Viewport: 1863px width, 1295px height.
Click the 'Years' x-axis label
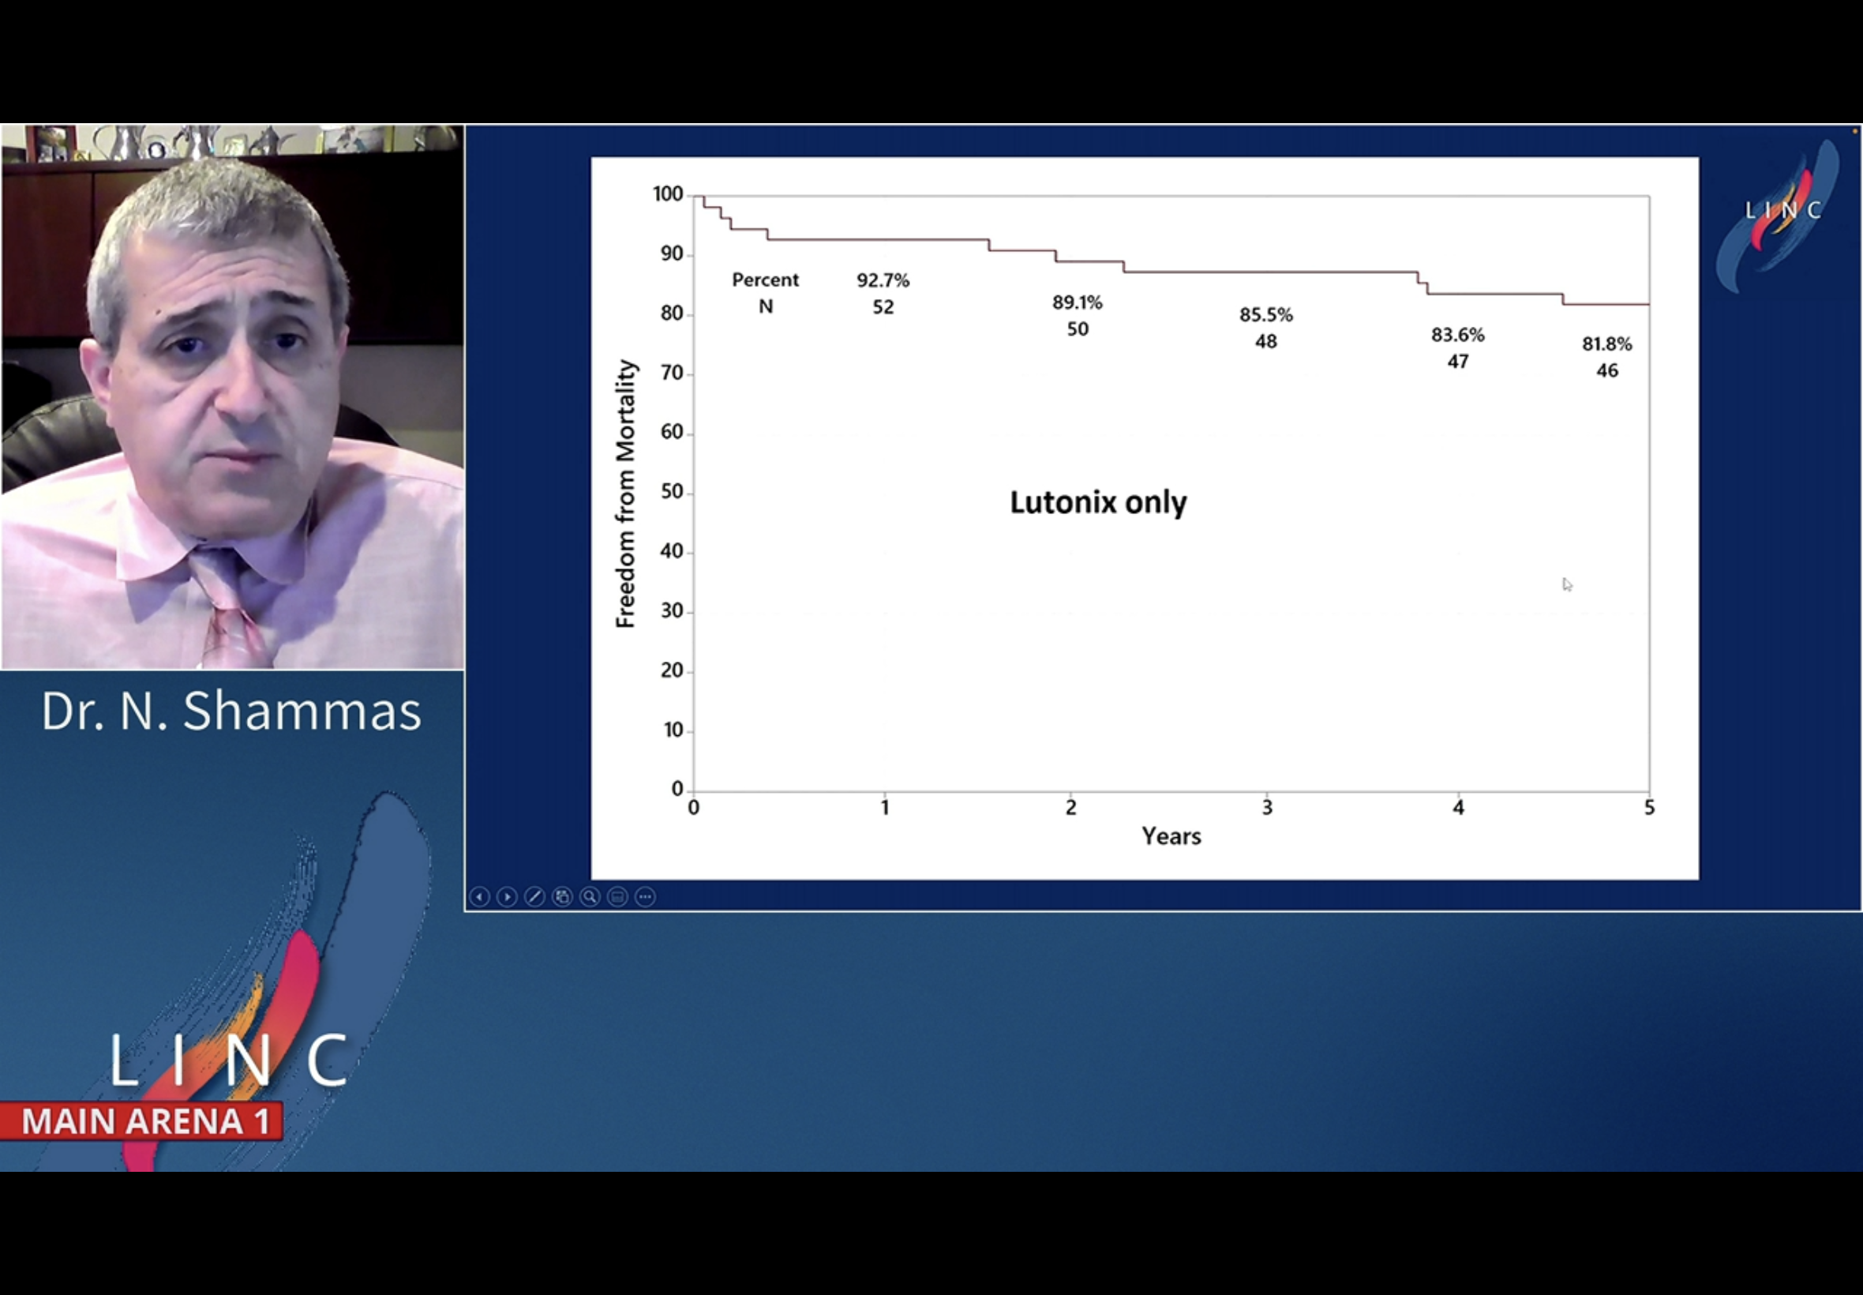(x=1171, y=836)
